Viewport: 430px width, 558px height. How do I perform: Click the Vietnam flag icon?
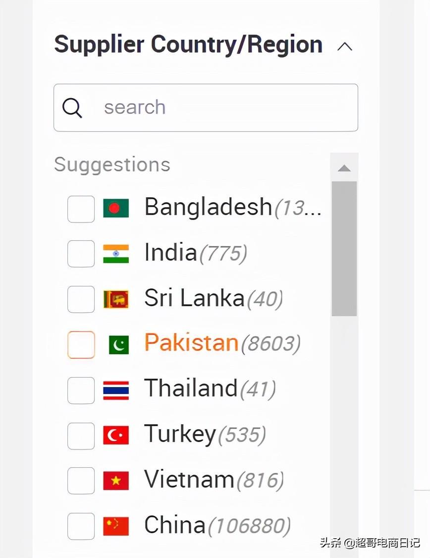[116, 481]
